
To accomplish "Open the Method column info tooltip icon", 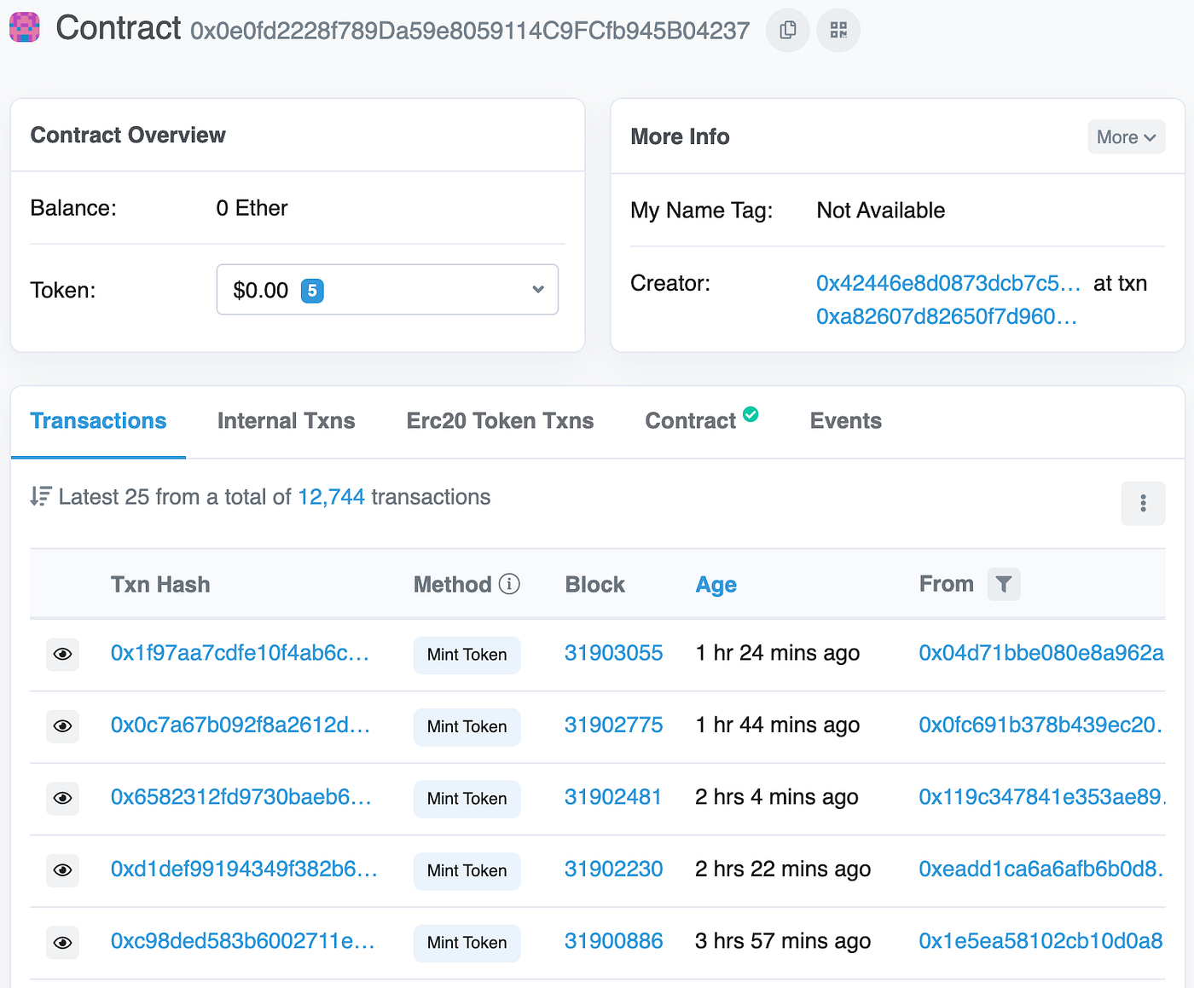I will point(509,584).
